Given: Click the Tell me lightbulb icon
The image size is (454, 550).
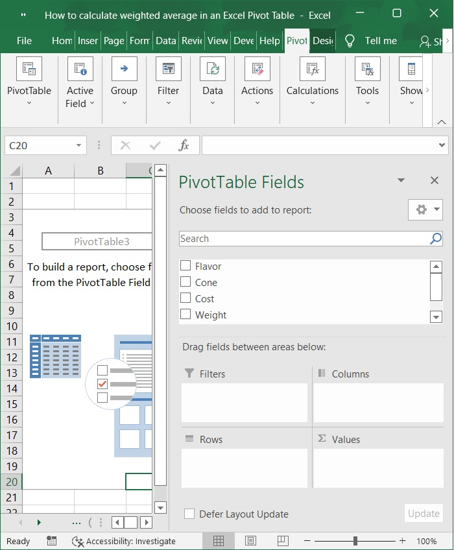Looking at the screenshot, I should [350, 41].
